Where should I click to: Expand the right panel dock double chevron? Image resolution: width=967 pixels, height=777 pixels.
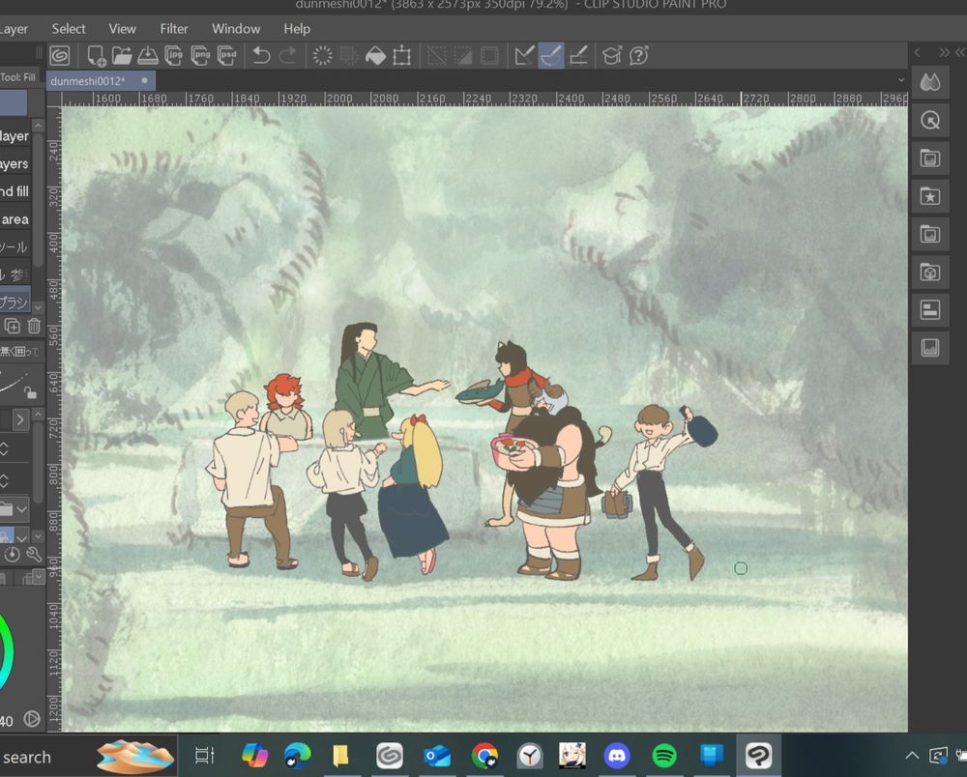(x=945, y=52)
